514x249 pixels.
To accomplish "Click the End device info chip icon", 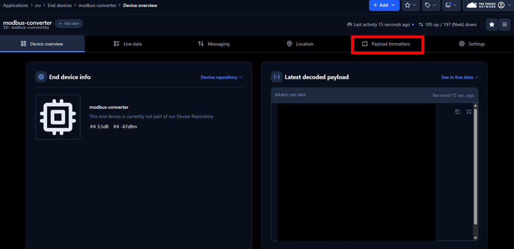I will click(x=41, y=77).
